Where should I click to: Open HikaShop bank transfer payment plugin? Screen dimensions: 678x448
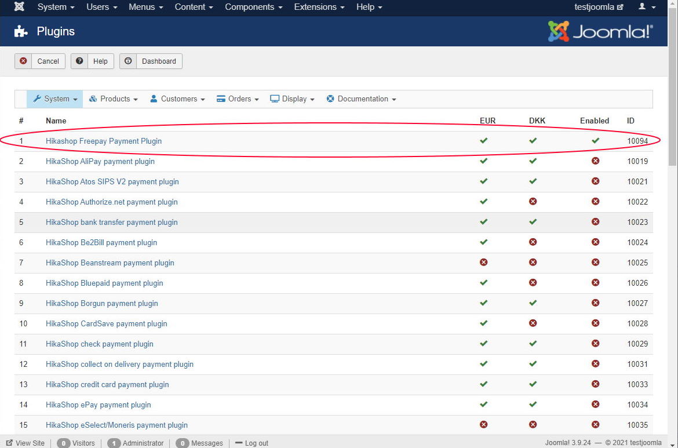pos(112,223)
